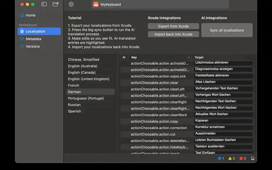
Task: Edit the Vorheriges Wort löschen field
Action: click(223, 95)
